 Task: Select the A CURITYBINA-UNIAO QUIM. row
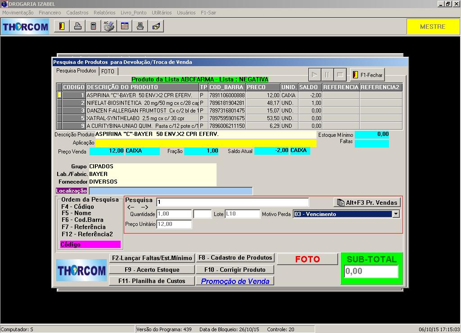click(229, 126)
